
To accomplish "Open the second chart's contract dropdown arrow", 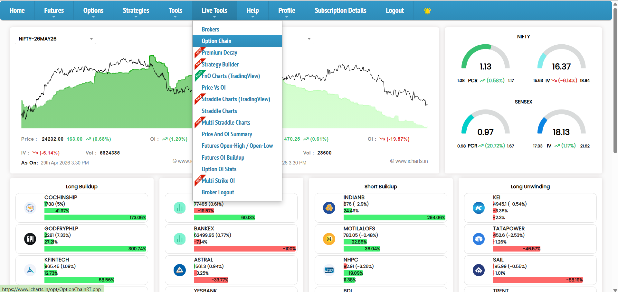I will pyautogui.click(x=309, y=39).
